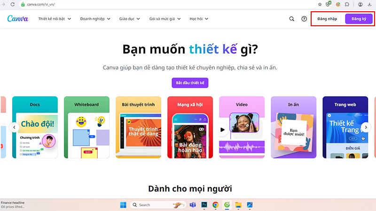Click Bắt đầu thiết kế button

click(190, 83)
